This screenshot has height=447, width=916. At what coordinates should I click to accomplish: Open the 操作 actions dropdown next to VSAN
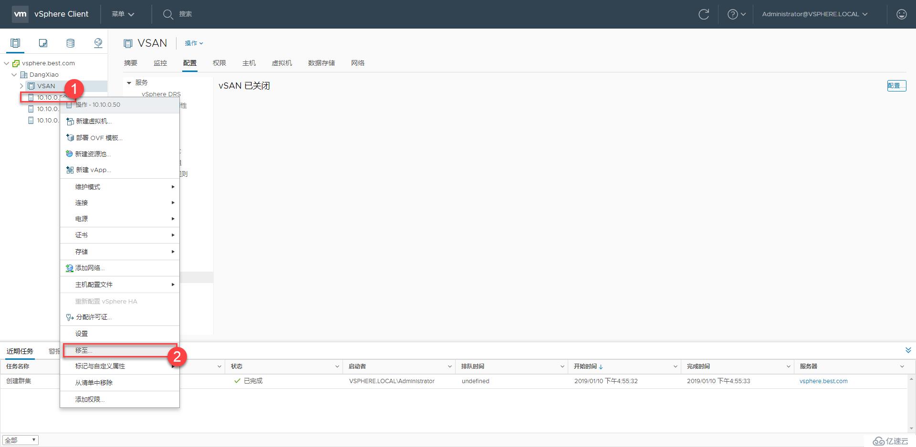[194, 43]
